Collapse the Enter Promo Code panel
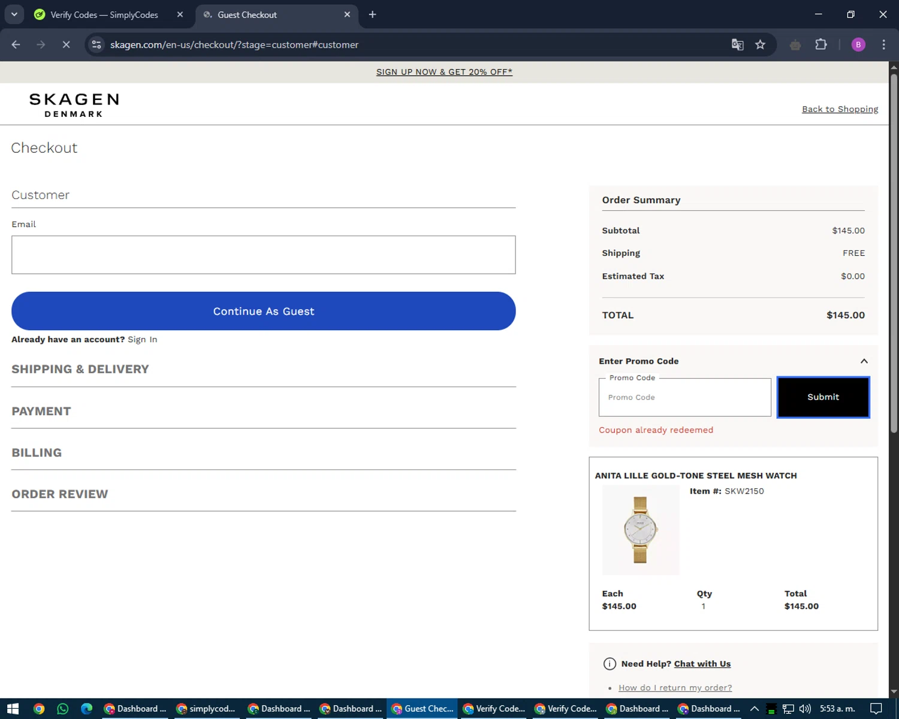This screenshot has width=899, height=719. (x=864, y=361)
